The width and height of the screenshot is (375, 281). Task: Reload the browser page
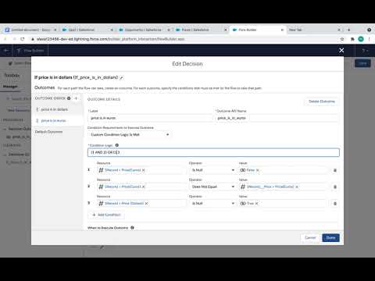tap(23, 39)
